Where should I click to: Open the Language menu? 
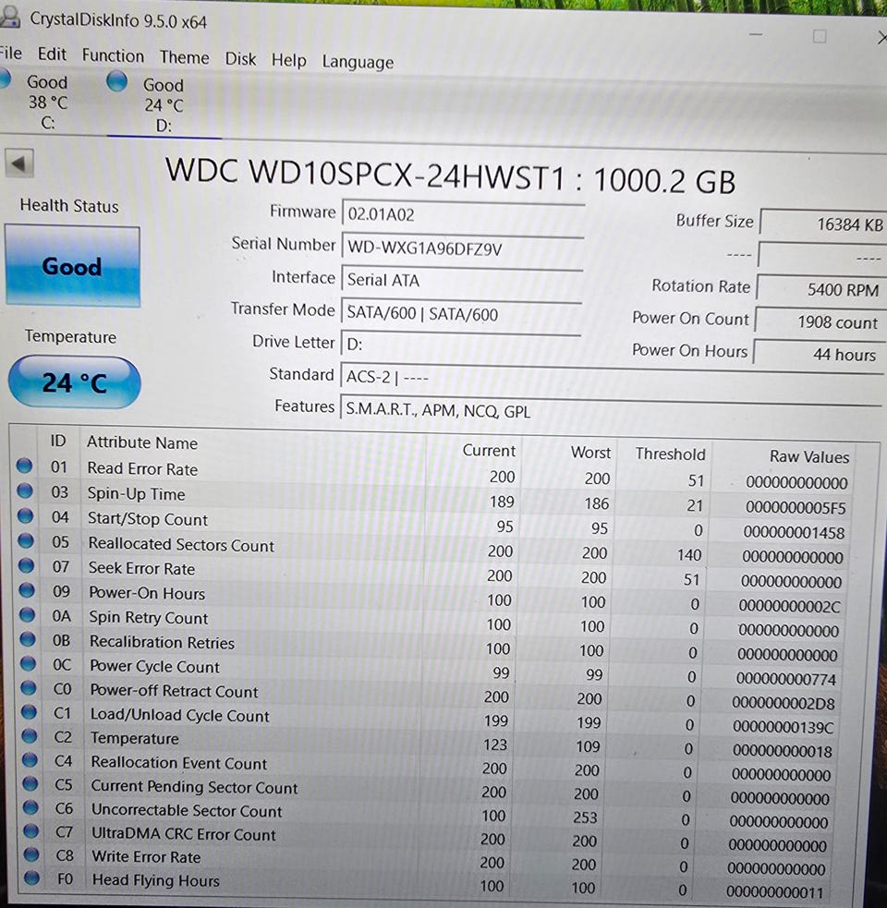[358, 62]
